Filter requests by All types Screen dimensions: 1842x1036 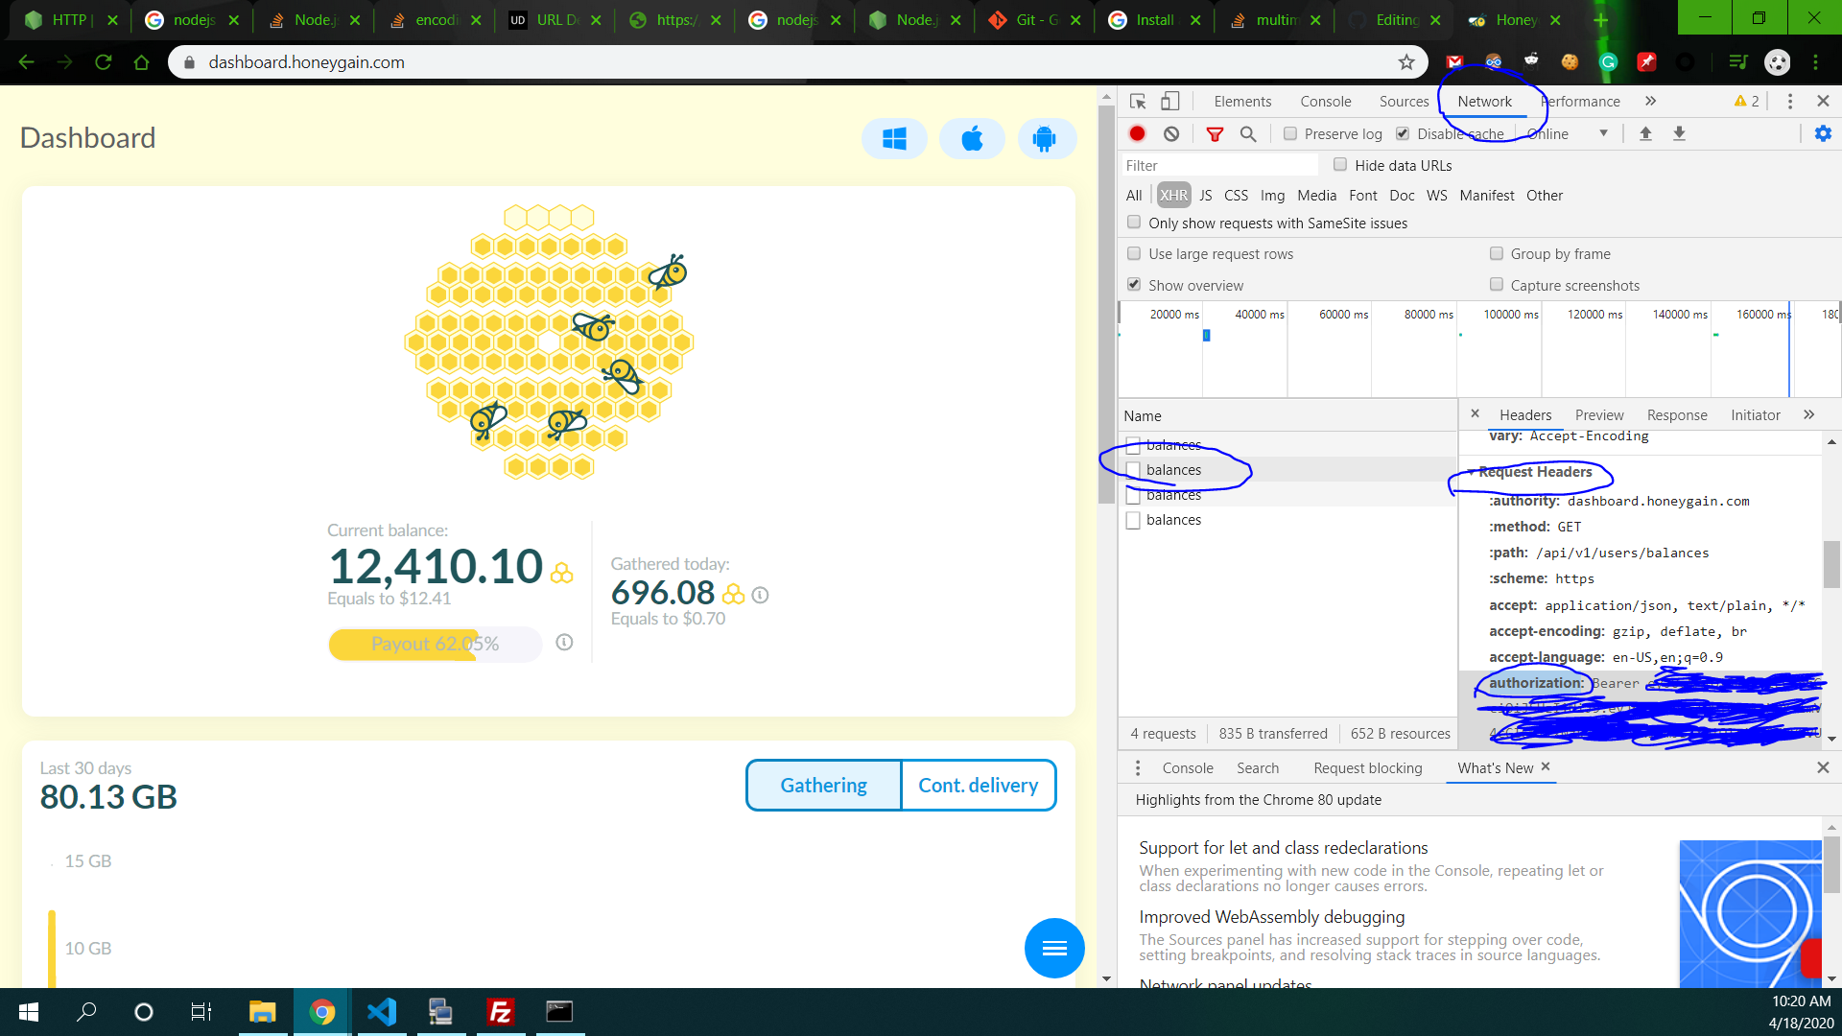click(x=1134, y=195)
